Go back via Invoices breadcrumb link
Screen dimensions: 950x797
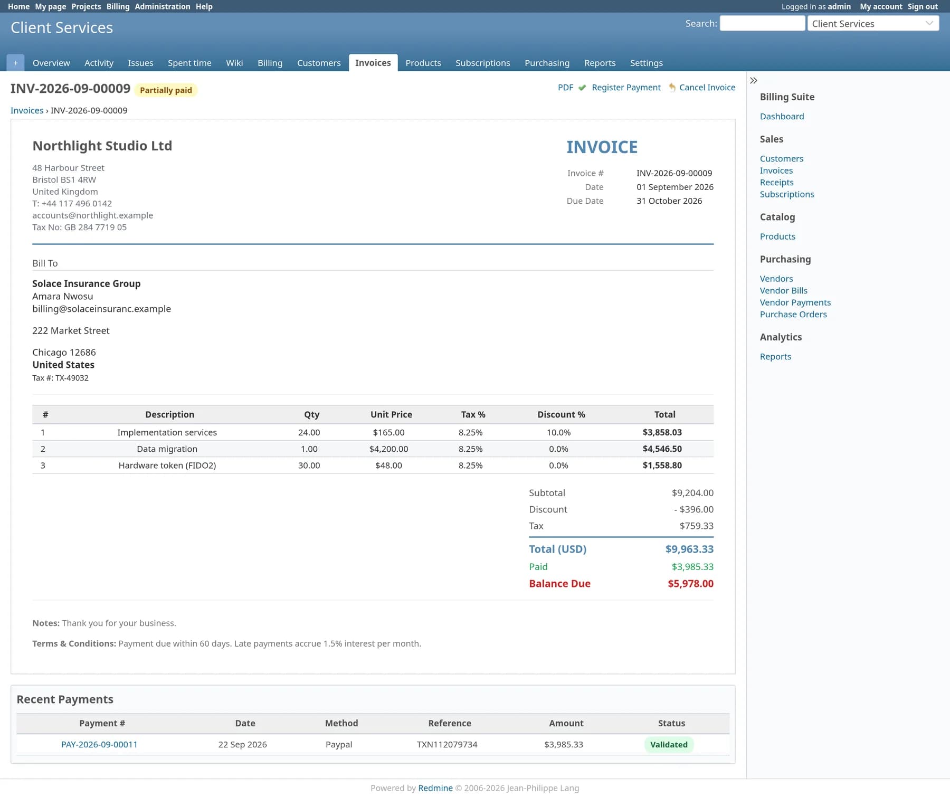(x=27, y=110)
